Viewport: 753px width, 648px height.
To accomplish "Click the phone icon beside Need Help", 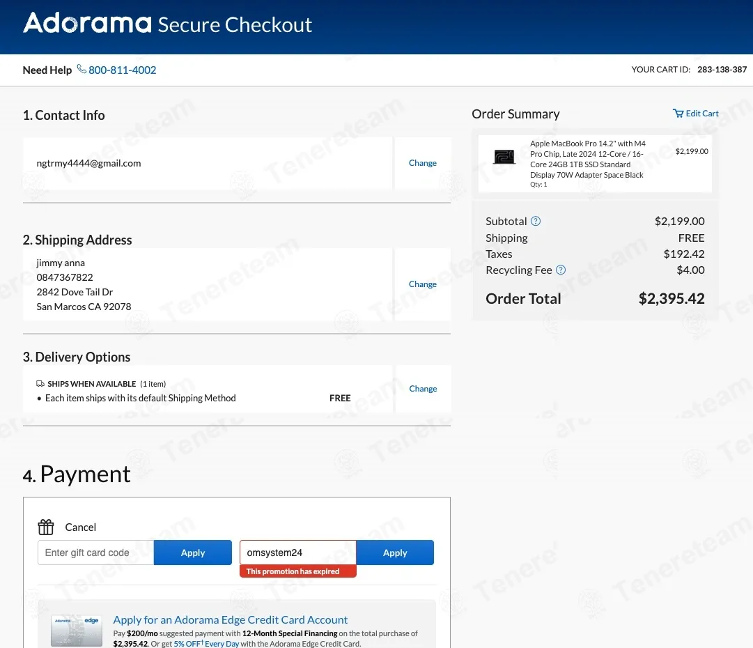I will tap(81, 70).
